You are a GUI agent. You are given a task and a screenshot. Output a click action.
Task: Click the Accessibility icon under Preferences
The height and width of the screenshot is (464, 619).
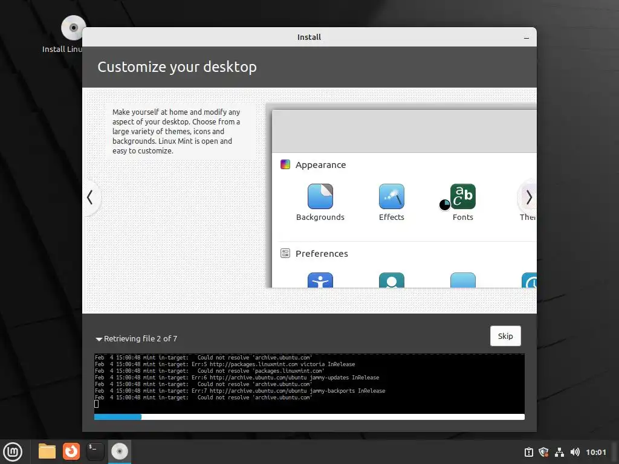pos(320,280)
